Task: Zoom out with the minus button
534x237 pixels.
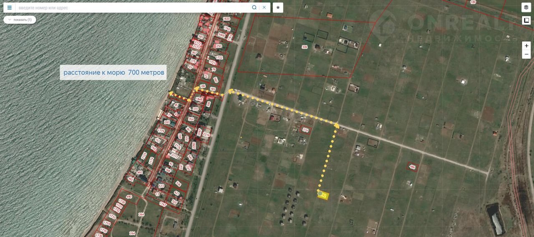Action: point(526,54)
